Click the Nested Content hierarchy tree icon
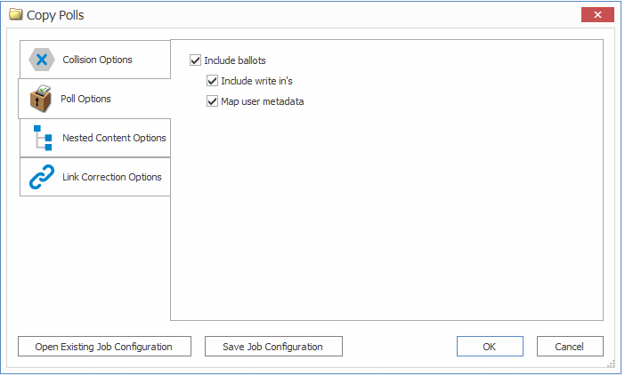Viewport: 625px width, 376px height. (42, 138)
